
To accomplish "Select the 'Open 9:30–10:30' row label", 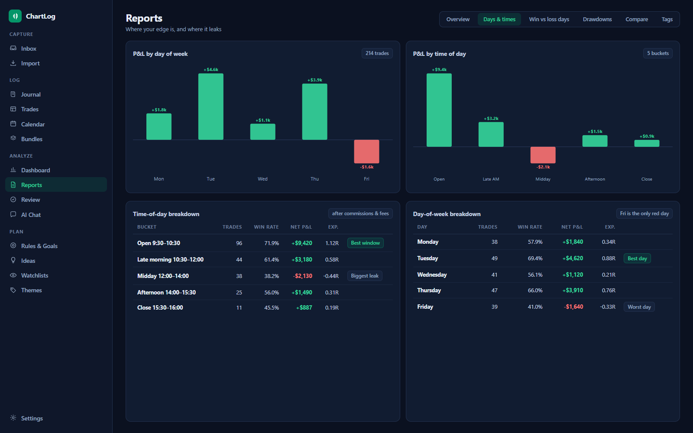I will [x=159, y=243].
